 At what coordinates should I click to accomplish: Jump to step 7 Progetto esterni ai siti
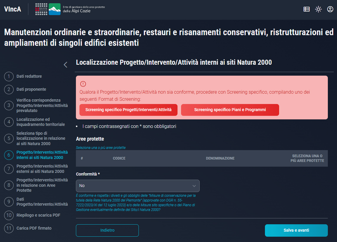tap(42, 169)
